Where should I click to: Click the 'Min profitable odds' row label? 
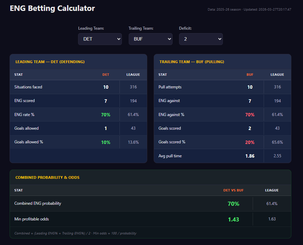click(x=31, y=219)
